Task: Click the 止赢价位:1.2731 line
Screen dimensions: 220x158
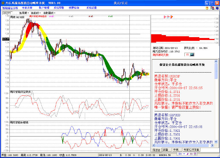Action: [167, 100]
